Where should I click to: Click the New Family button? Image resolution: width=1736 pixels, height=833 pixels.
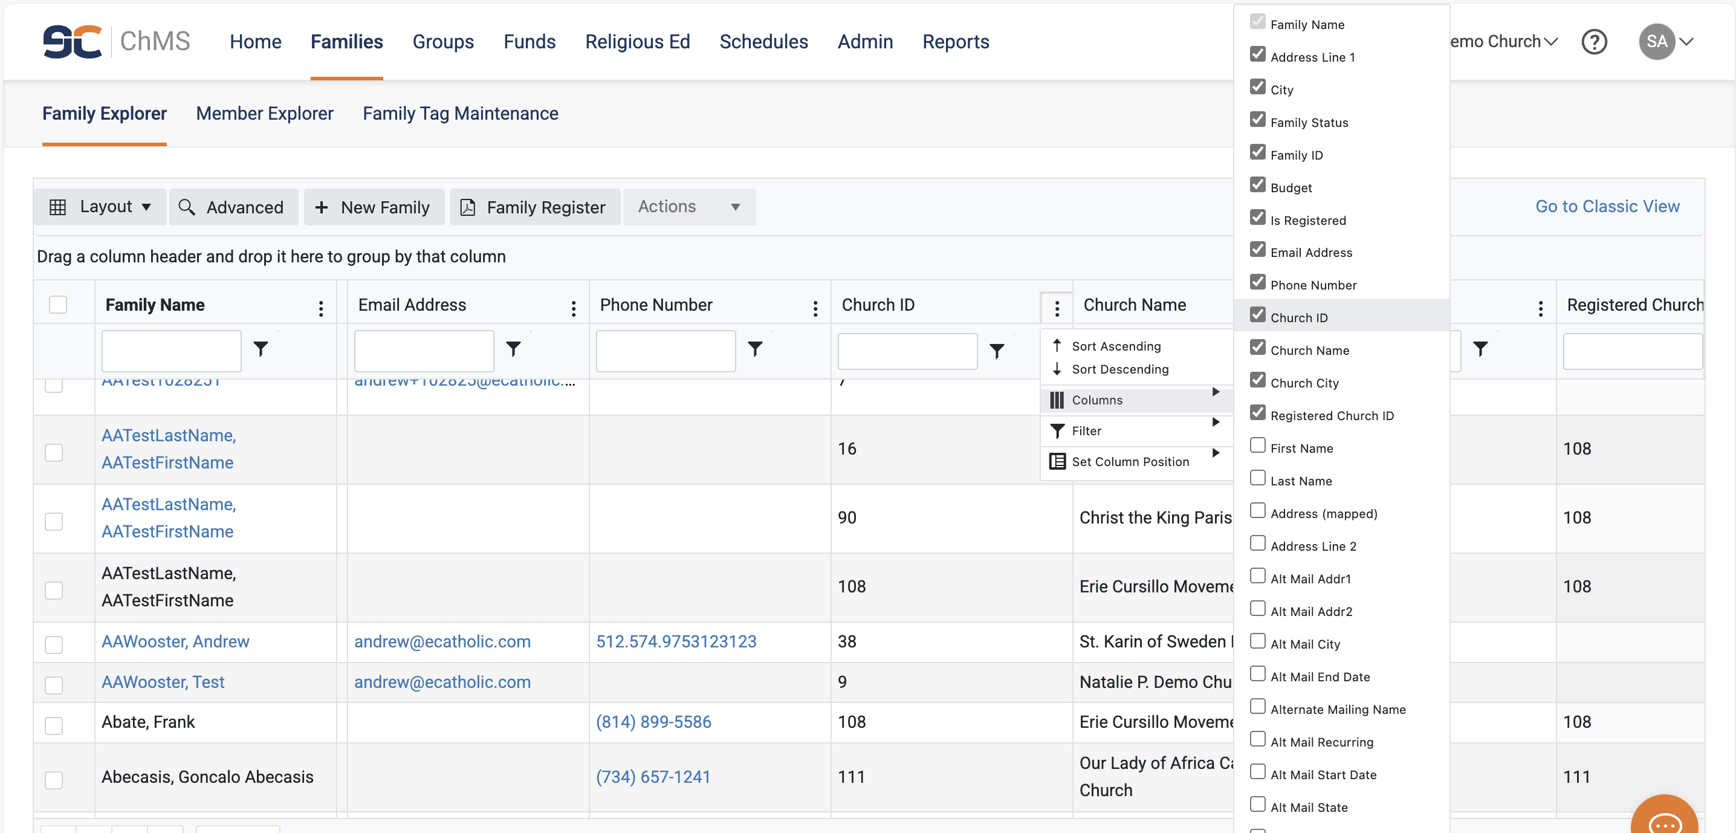(x=374, y=207)
